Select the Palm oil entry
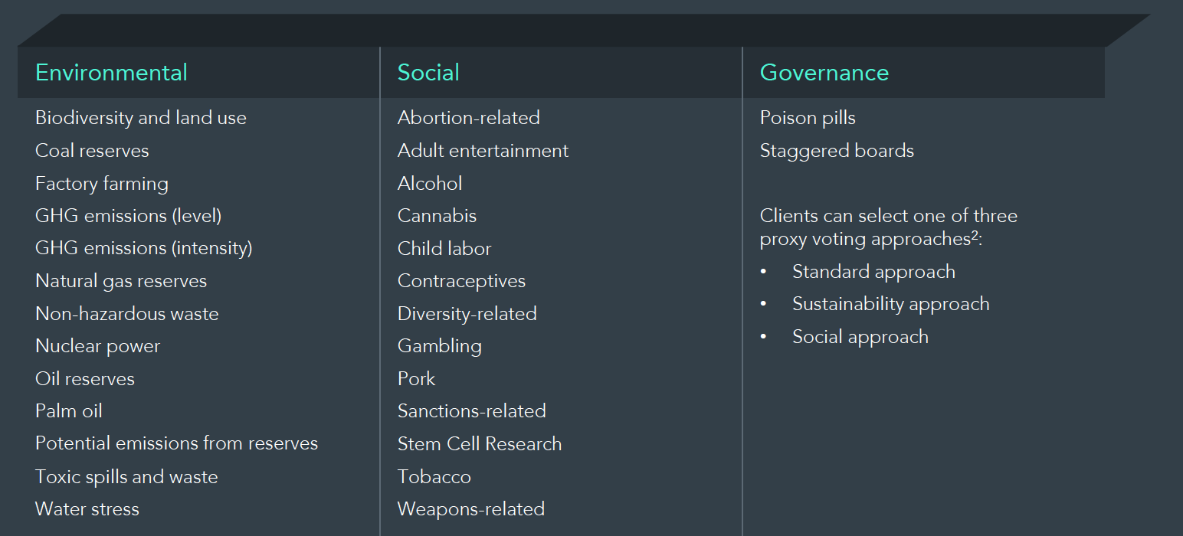The image size is (1183, 536). point(68,411)
